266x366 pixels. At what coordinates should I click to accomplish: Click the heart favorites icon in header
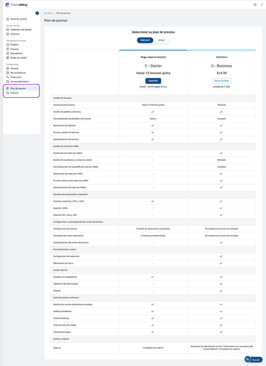click(255, 5)
